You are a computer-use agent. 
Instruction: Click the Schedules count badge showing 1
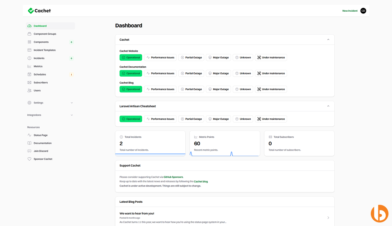[x=71, y=75]
